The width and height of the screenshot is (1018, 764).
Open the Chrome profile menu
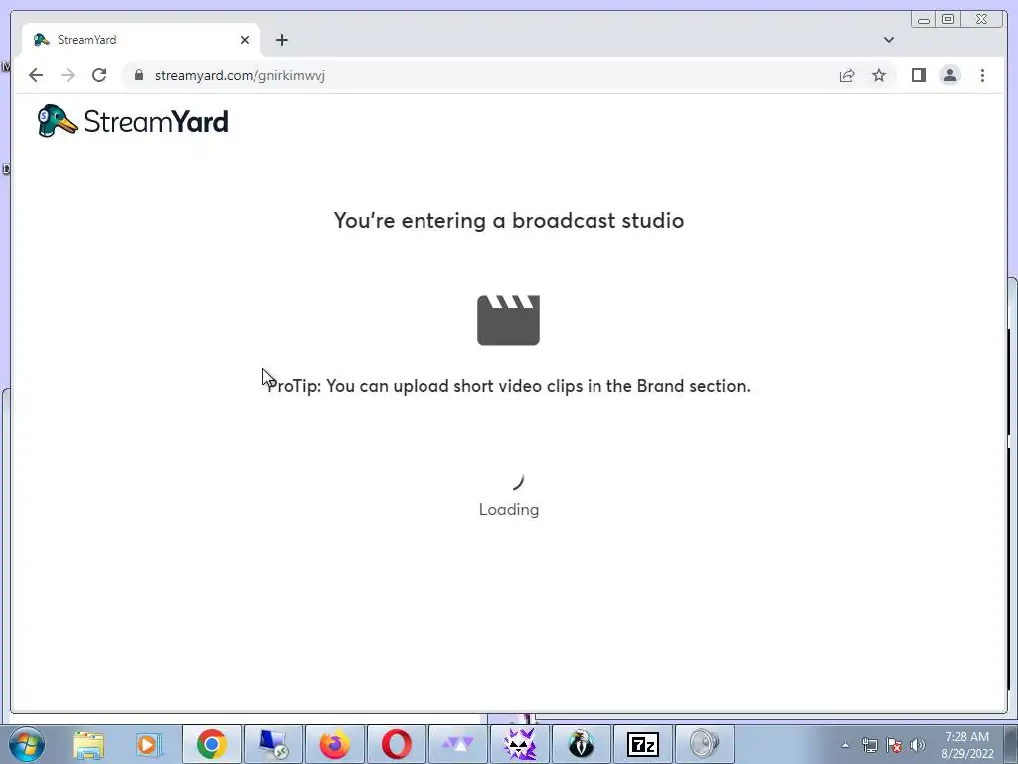(x=950, y=75)
